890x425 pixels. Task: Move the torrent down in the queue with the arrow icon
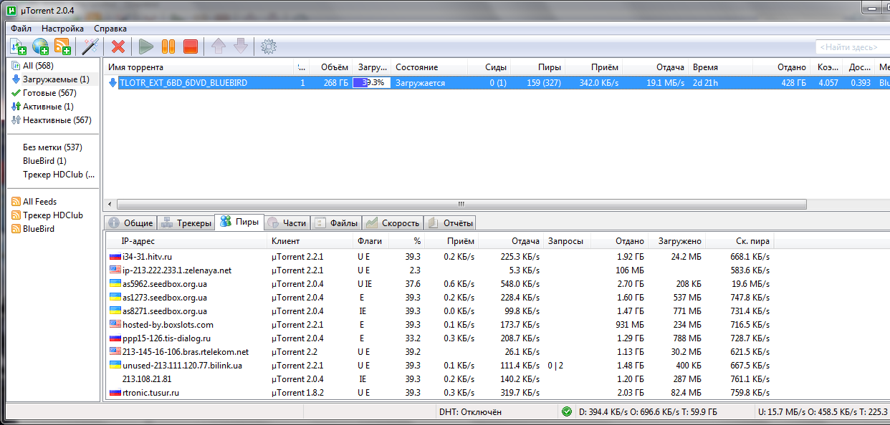pyautogui.click(x=241, y=47)
